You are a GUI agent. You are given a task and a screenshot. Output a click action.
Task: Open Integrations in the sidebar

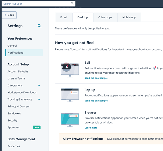click(x=15, y=86)
